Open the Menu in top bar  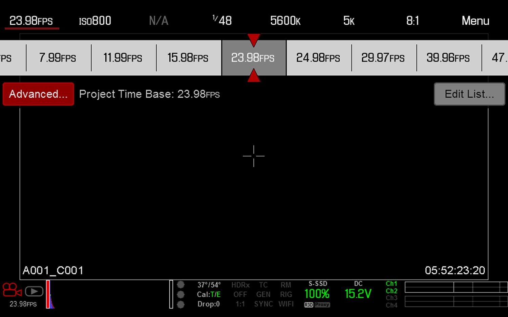point(475,21)
